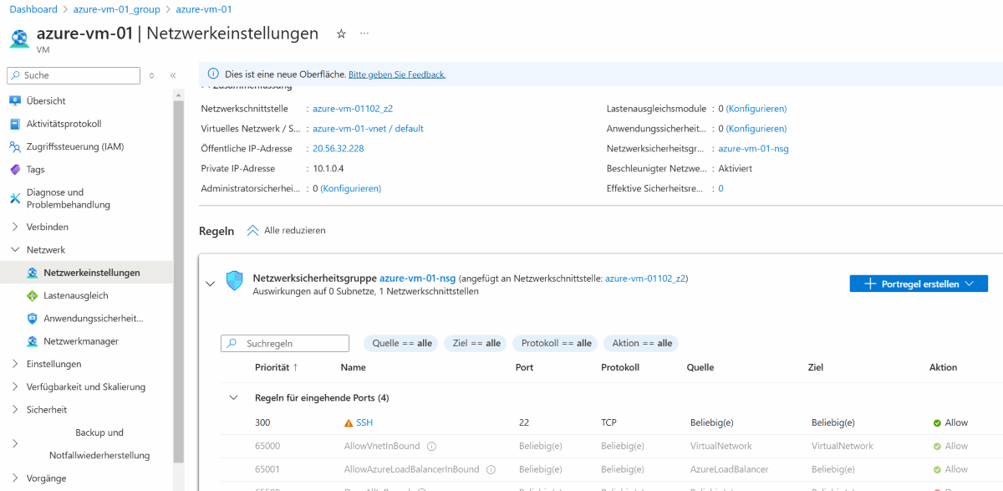The height and width of the screenshot is (491, 1003).
Task: Open Diagnose und Problembehandlung
Action: click(68, 198)
